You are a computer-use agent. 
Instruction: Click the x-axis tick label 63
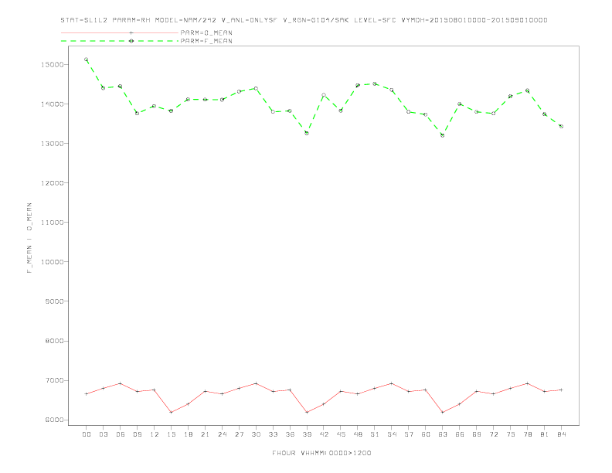click(443, 434)
